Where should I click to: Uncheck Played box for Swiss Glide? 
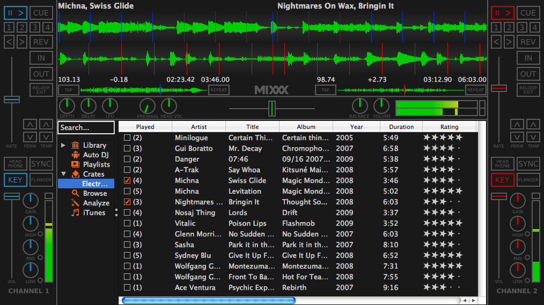127,180
